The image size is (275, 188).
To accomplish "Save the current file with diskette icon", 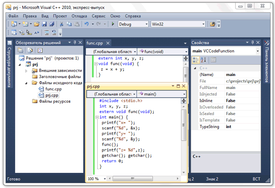I will tap(44, 24).
